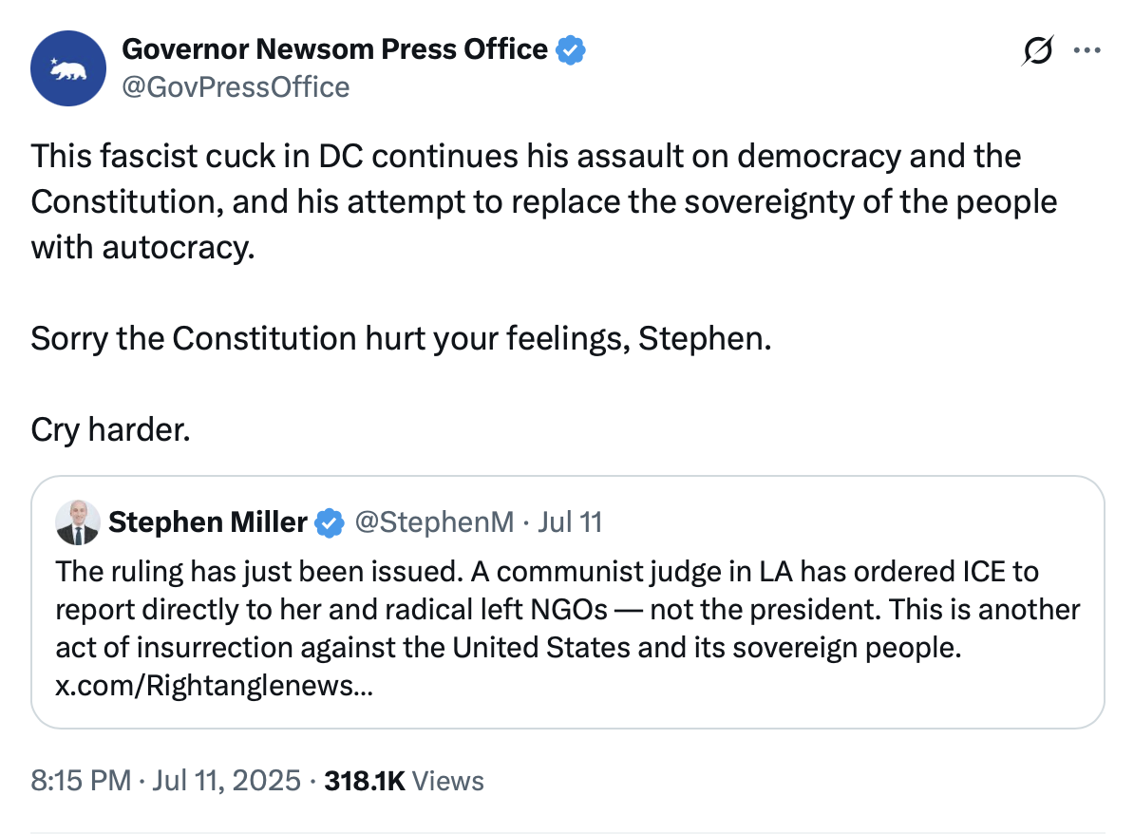Click the @GovPressOffice handle

point(236,87)
